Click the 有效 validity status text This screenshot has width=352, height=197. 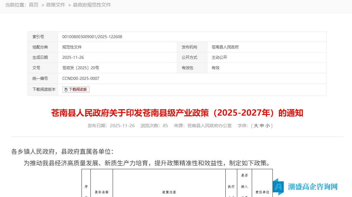[215, 68]
